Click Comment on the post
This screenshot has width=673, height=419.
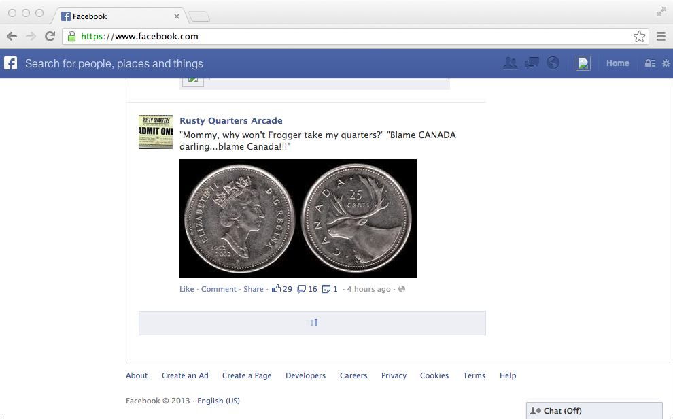[x=219, y=289]
